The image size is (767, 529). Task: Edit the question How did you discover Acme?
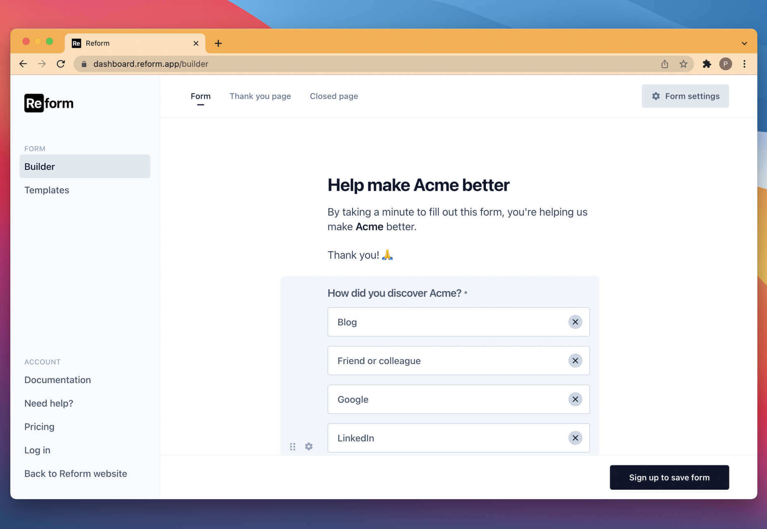(x=394, y=293)
